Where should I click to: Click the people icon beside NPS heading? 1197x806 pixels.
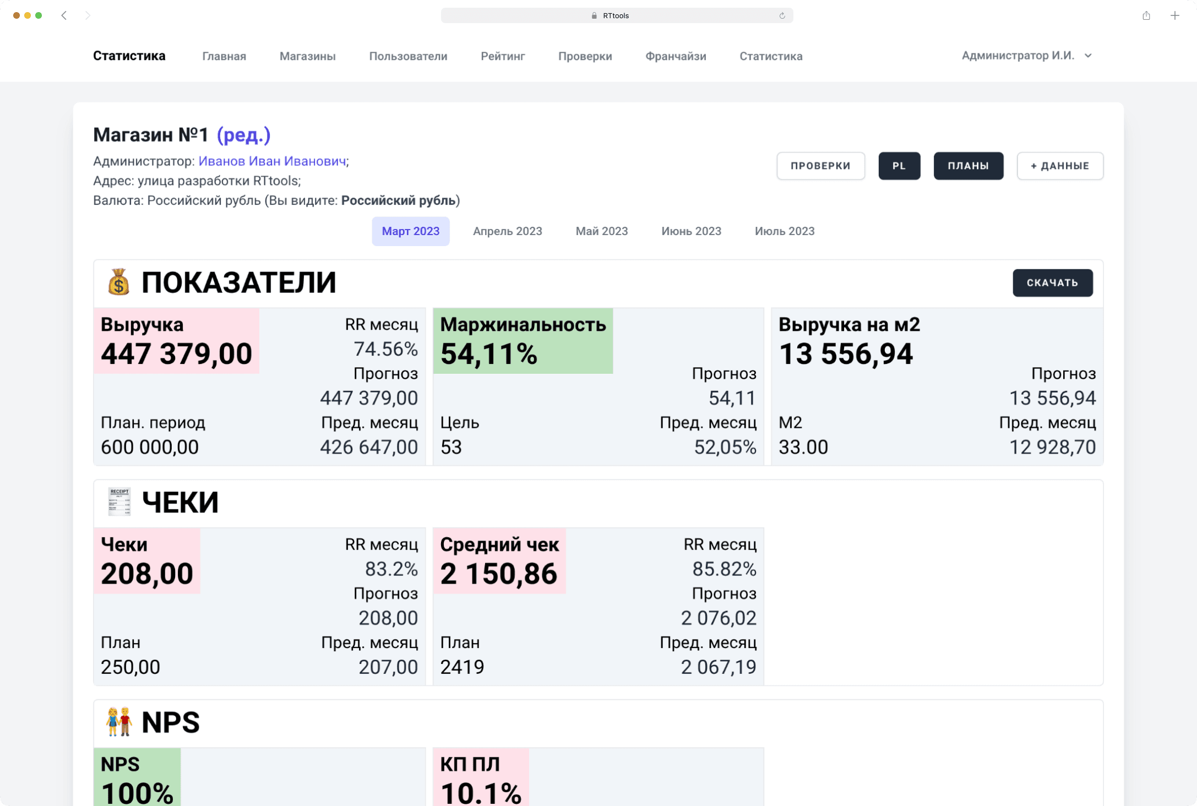(119, 722)
